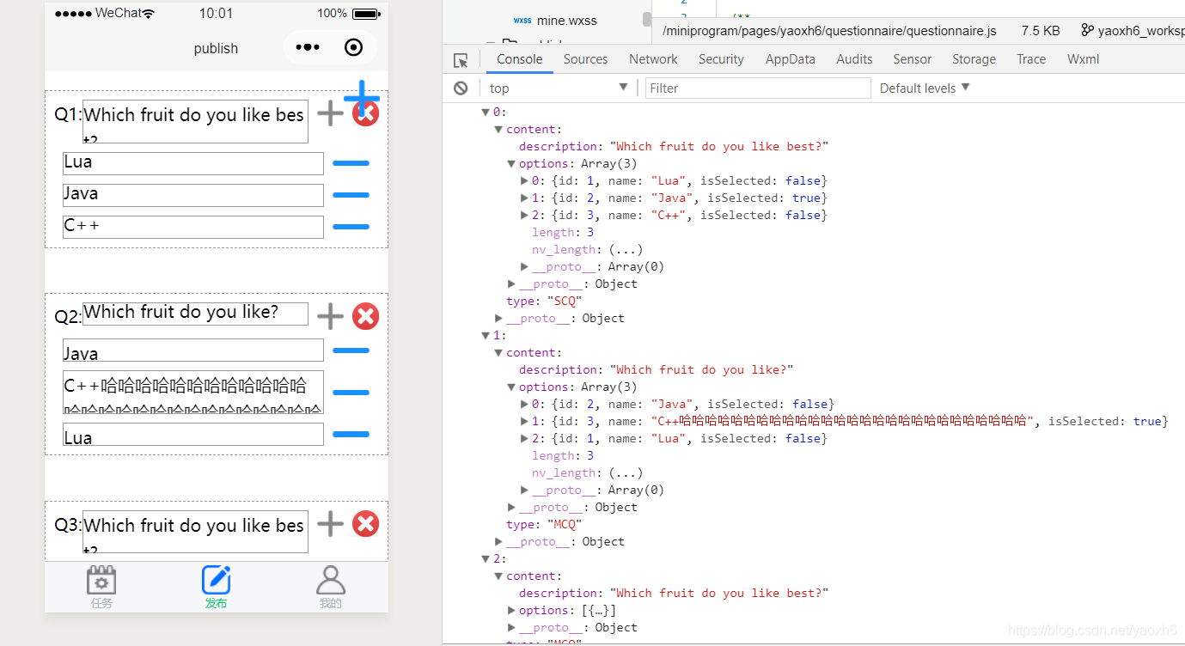
Task: Open the Security tab
Action: [721, 59]
